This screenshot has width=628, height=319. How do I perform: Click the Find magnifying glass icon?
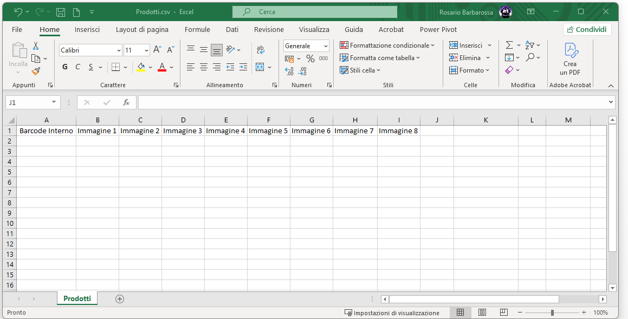click(x=530, y=57)
